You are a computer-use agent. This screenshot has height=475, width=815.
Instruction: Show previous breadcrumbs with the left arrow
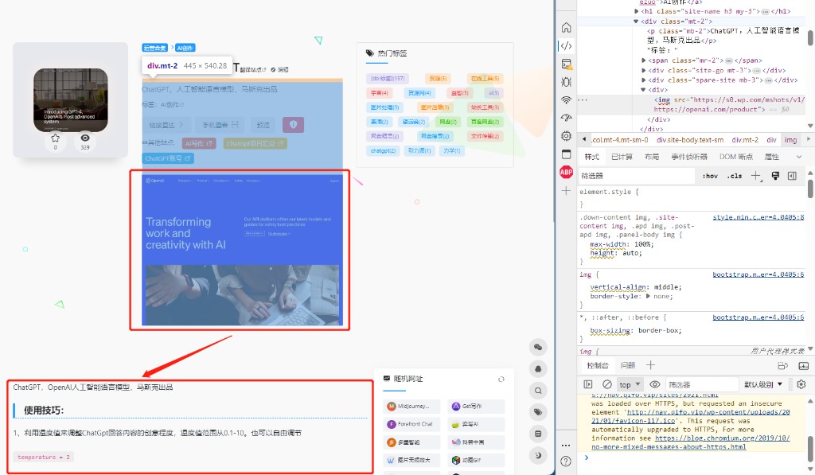584,139
